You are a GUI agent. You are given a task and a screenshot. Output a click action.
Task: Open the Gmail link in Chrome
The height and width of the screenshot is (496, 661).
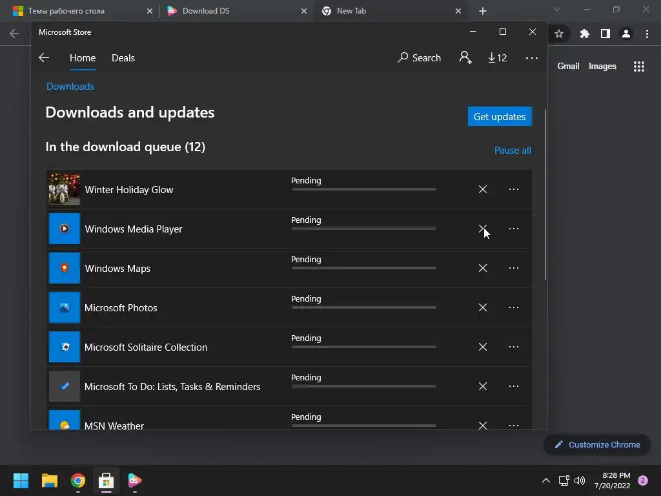click(x=568, y=67)
